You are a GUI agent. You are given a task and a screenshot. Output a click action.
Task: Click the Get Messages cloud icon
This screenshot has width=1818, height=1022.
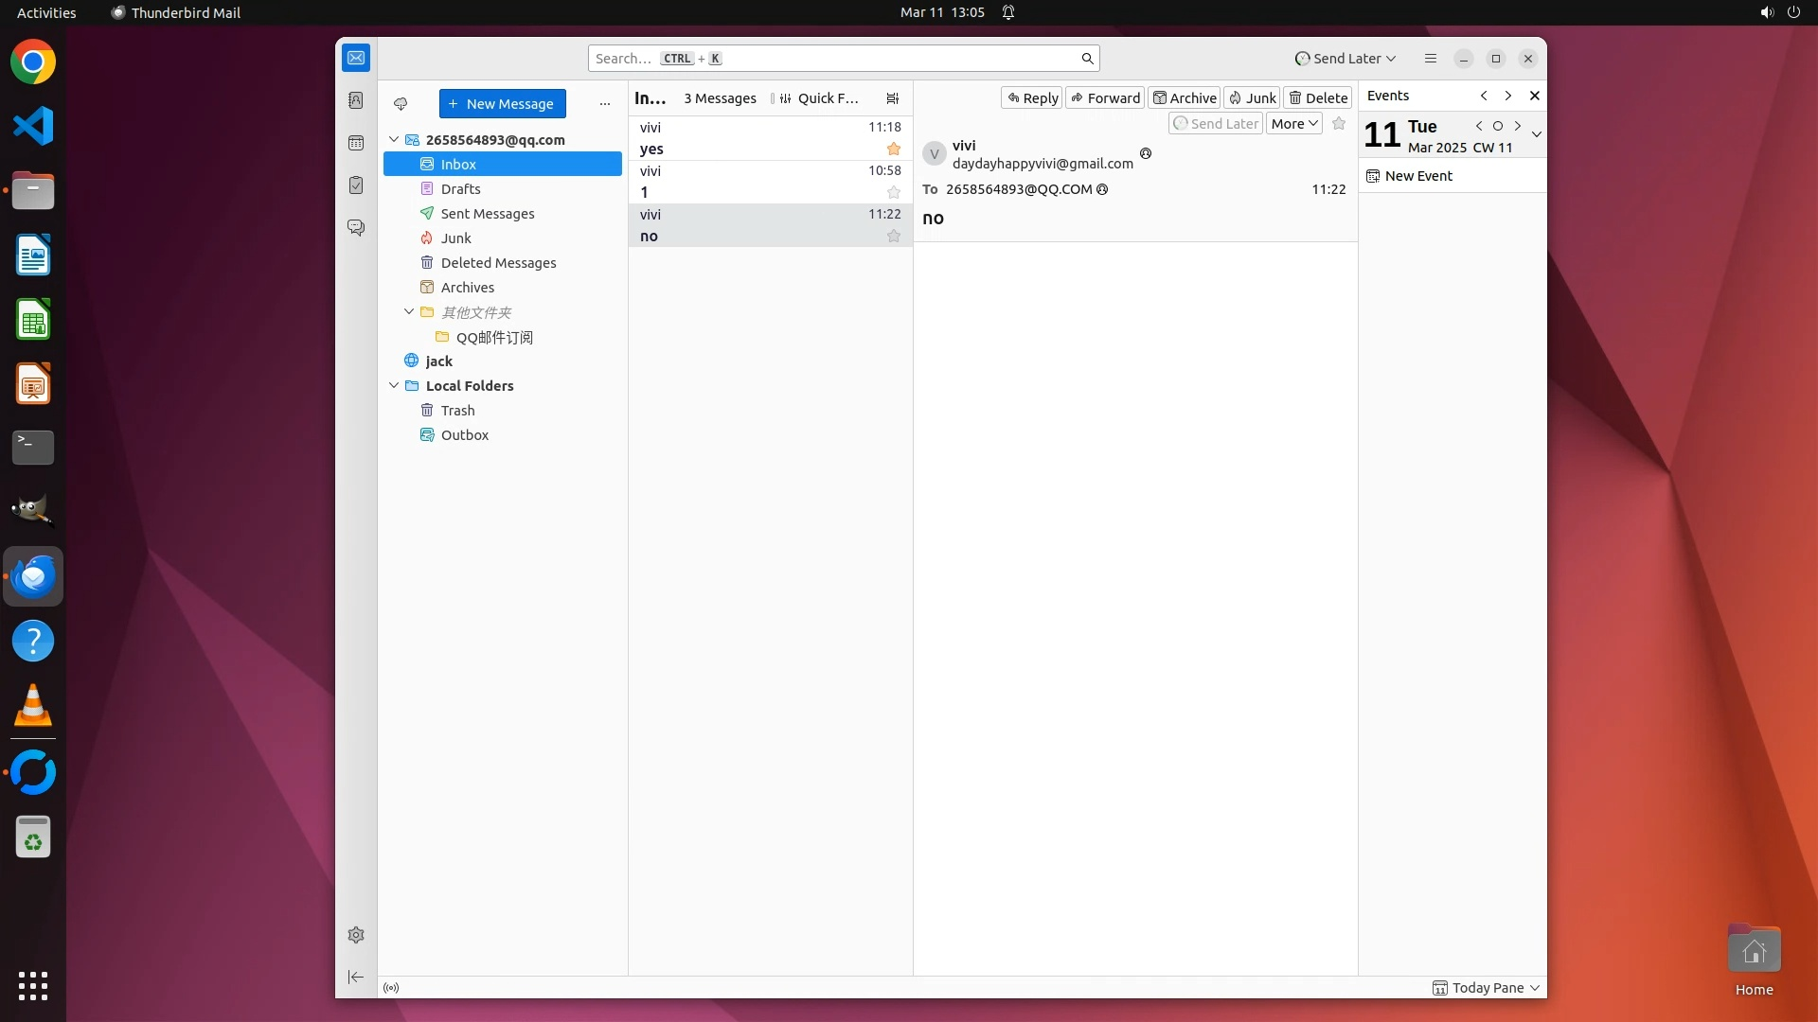click(x=401, y=104)
